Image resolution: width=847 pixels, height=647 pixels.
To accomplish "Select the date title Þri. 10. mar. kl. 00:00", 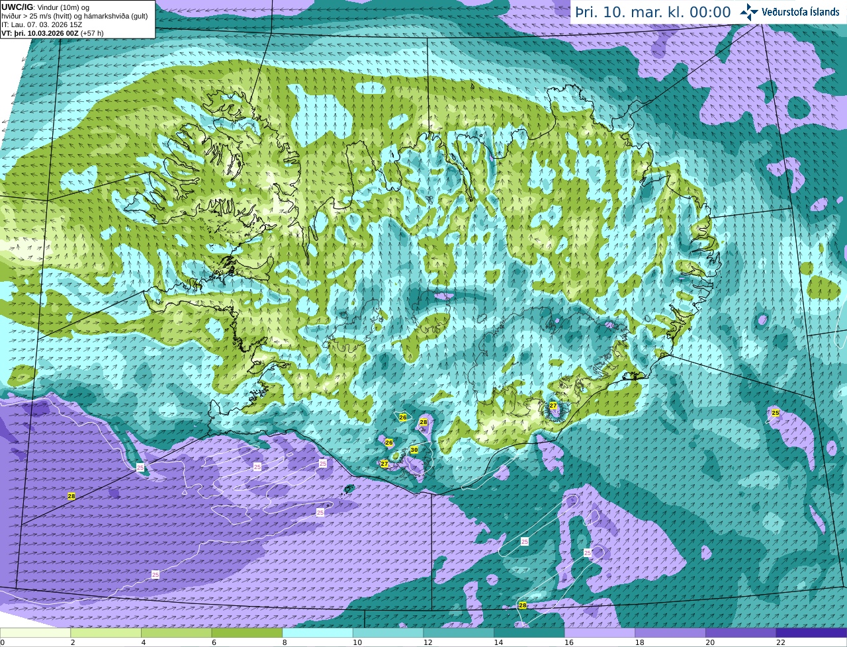I will [x=653, y=13].
